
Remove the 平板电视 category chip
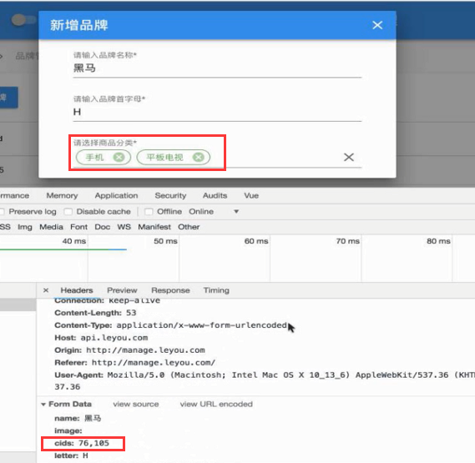click(x=199, y=157)
